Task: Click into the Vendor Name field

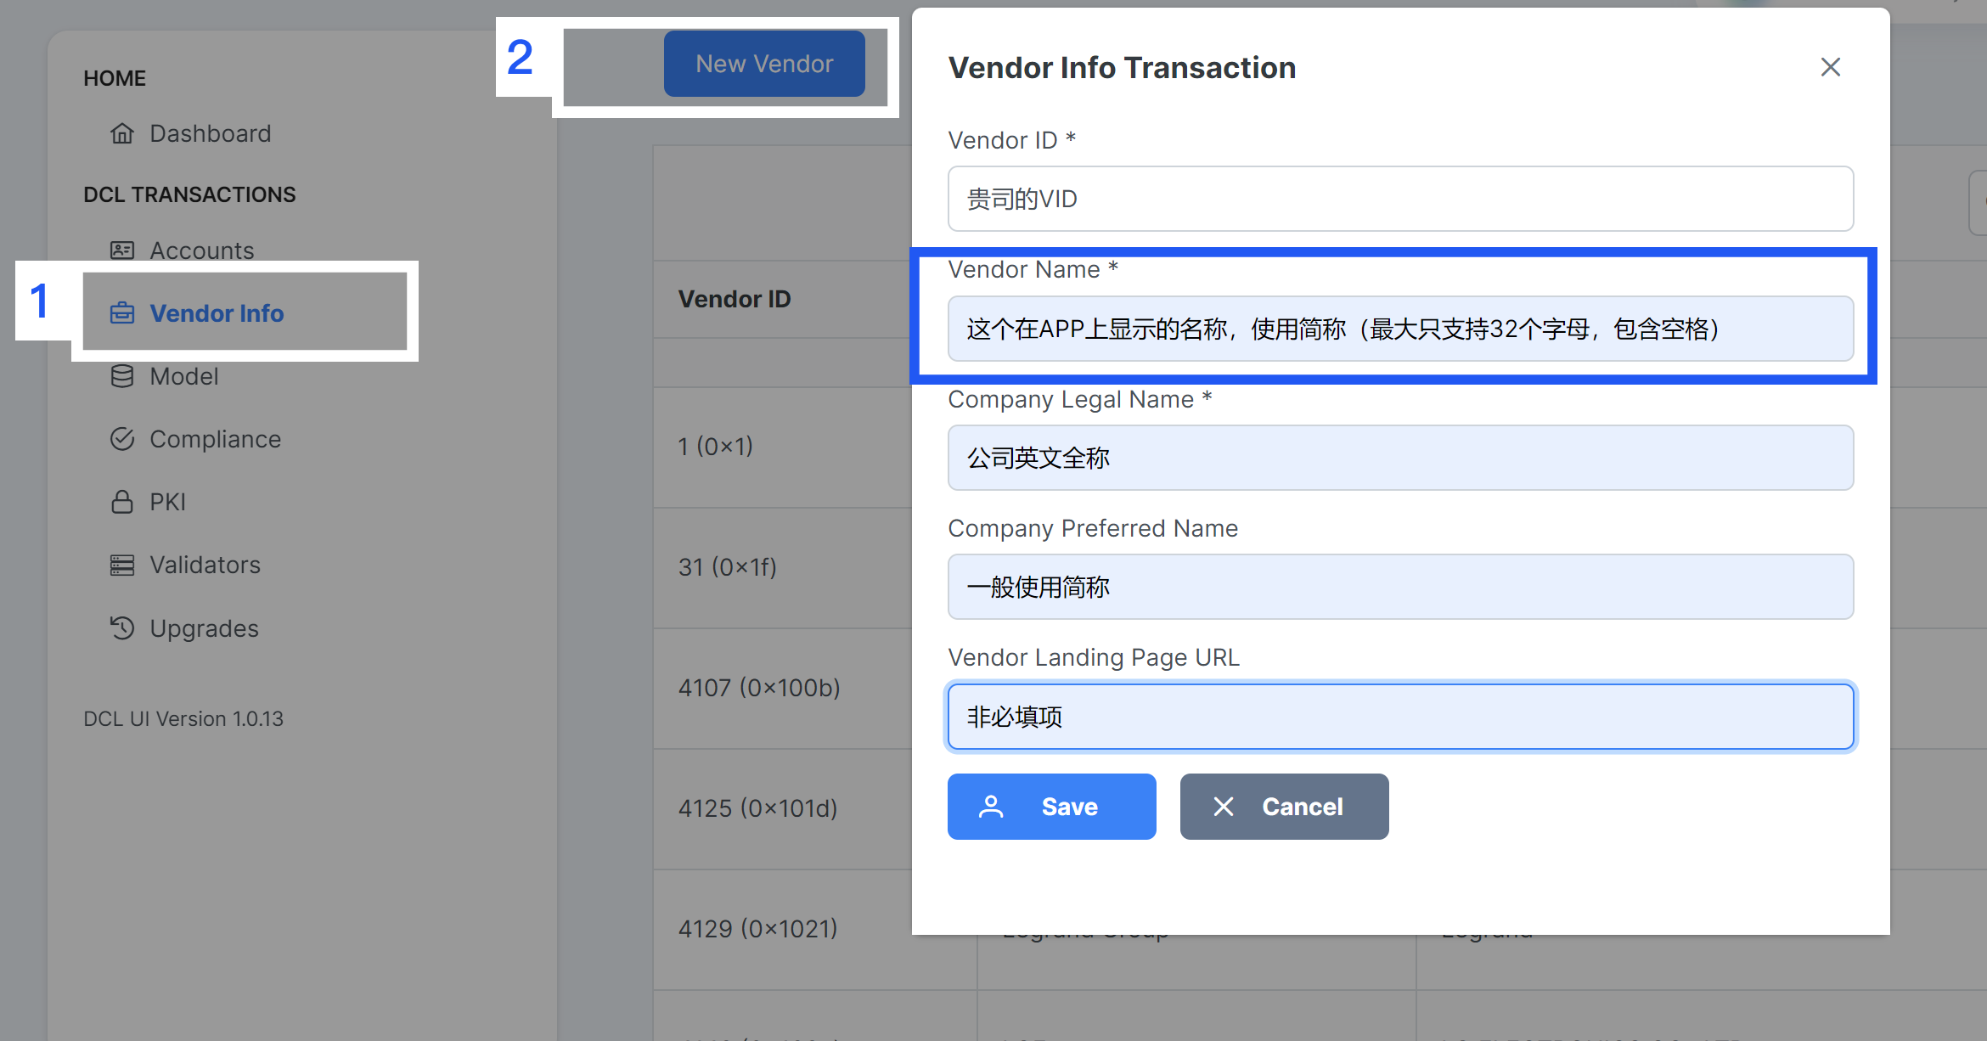Action: [x=1399, y=329]
